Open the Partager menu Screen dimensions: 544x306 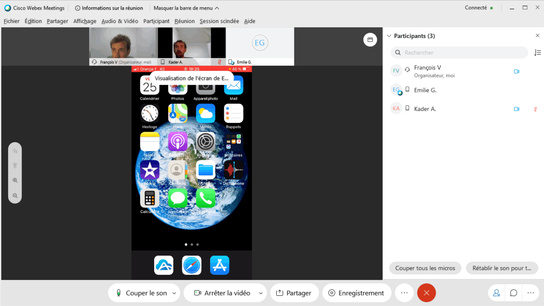[x=58, y=21]
